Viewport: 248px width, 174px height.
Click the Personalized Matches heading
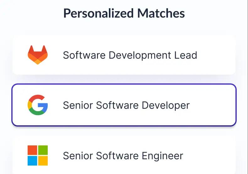pos(124,14)
